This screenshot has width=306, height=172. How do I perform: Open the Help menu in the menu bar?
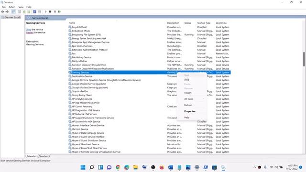(x=29, y=7)
